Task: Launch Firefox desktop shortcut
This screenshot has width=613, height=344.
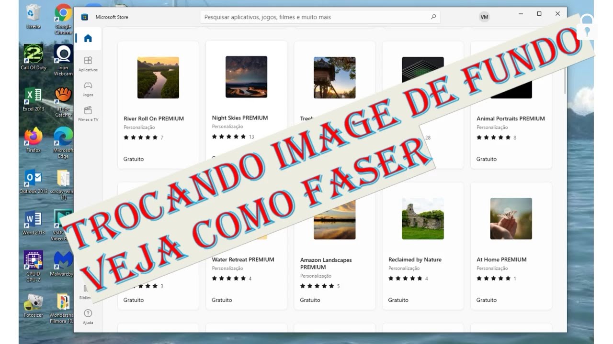Action: tap(34, 140)
